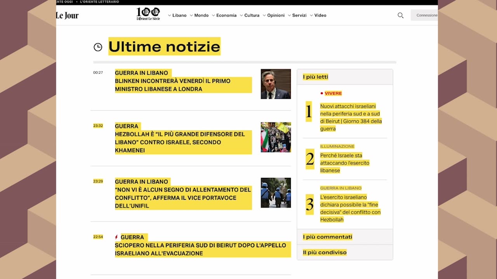Viewport: 497px width, 279px height.
Task: Open the search magnifier icon
Action: click(400, 15)
